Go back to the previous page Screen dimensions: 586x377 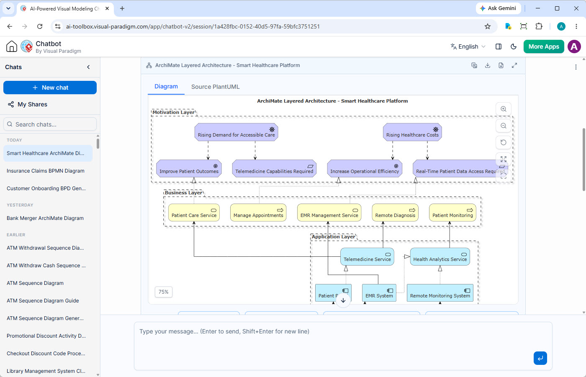[10, 26]
